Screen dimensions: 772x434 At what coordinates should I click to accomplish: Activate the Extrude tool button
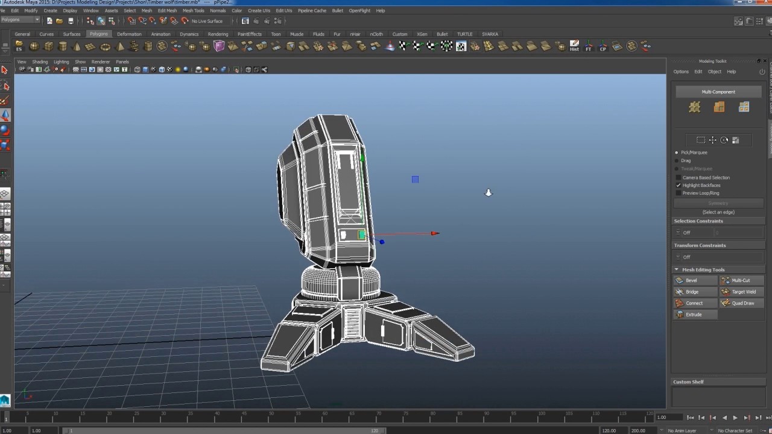click(x=695, y=315)
